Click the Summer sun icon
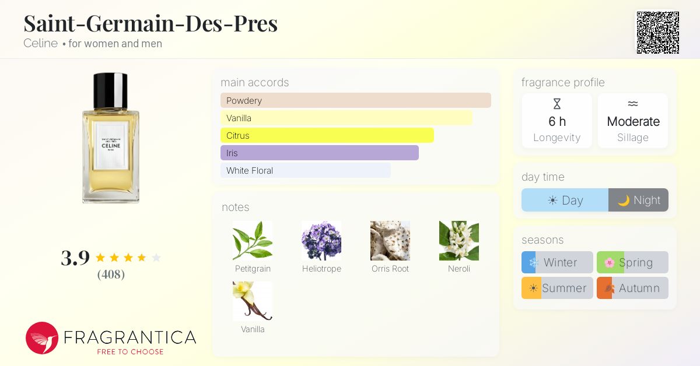 [x=533, y=288]
